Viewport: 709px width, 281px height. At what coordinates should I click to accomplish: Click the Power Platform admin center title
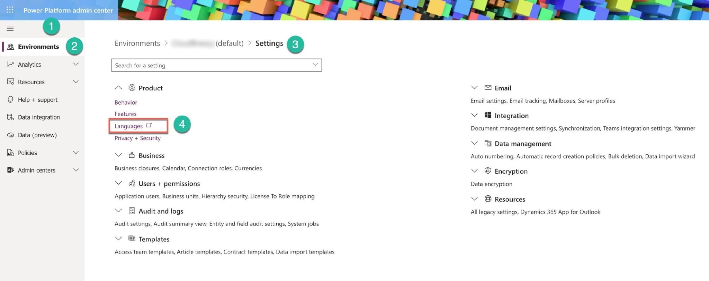coord(68,10)
